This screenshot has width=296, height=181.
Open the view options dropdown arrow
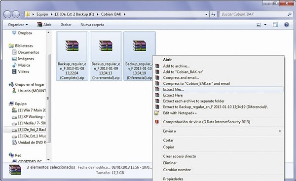click(265, 25)
